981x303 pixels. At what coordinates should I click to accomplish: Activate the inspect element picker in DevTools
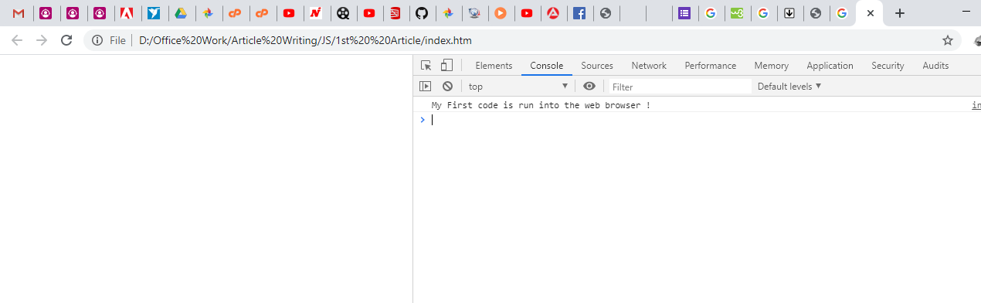pos(426,66)
